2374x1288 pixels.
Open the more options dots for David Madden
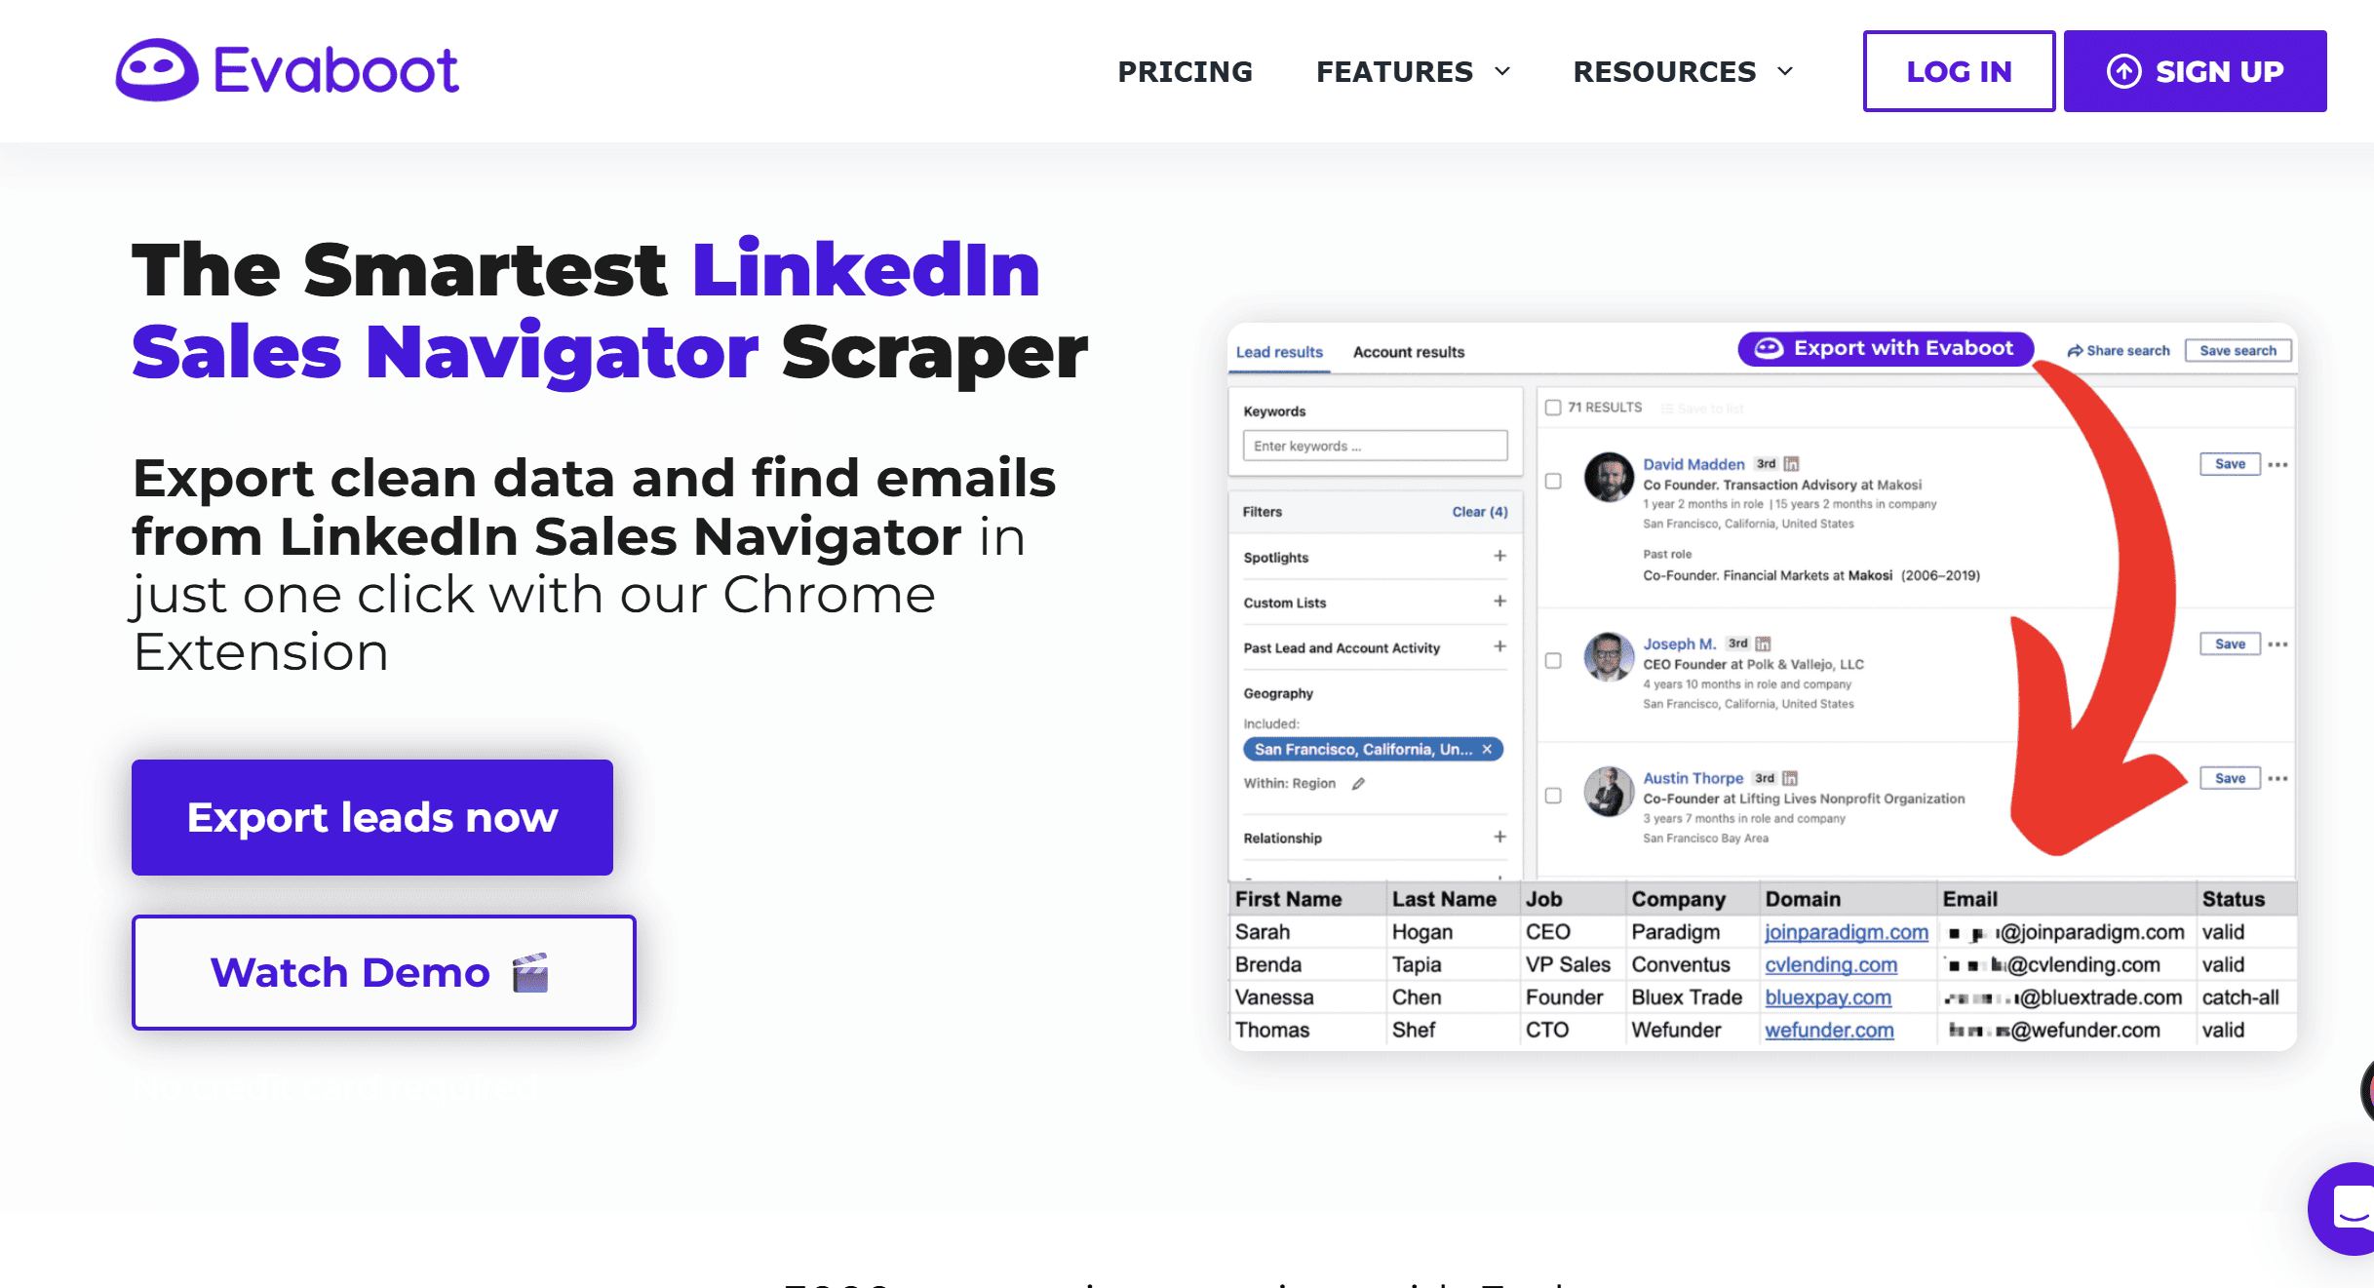2277,464
